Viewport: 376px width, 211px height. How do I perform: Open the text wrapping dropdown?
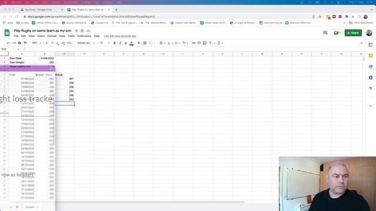[177, 43]
